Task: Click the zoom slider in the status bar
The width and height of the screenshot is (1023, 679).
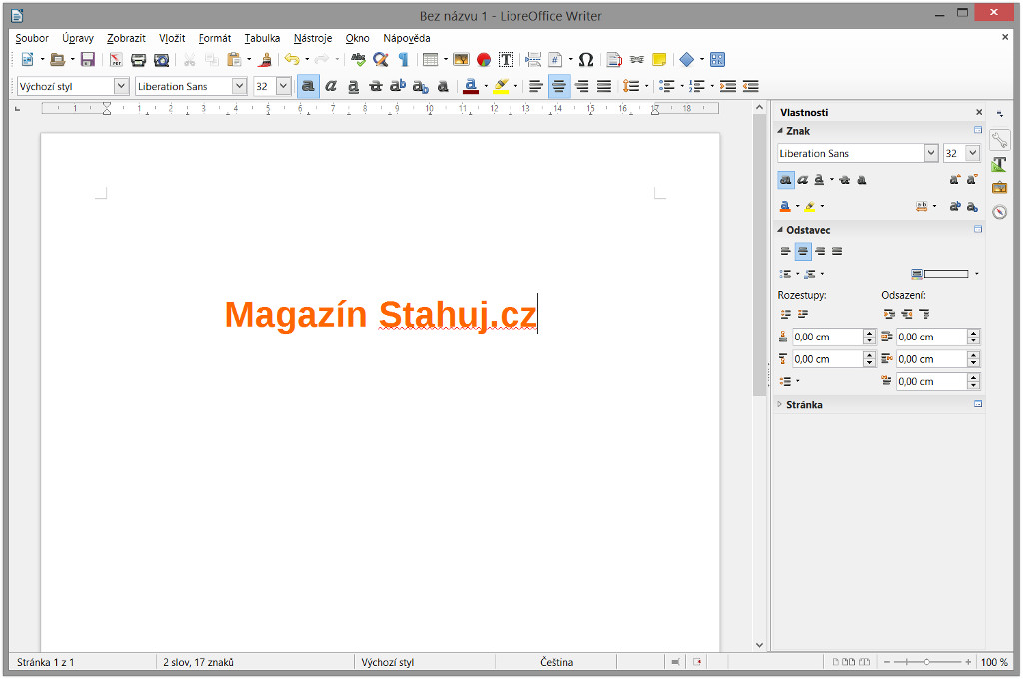Action: tap(926, 662)
